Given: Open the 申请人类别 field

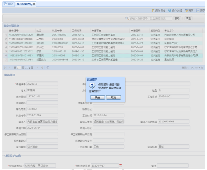Looking at the screenshot, I should pos(109,121).
